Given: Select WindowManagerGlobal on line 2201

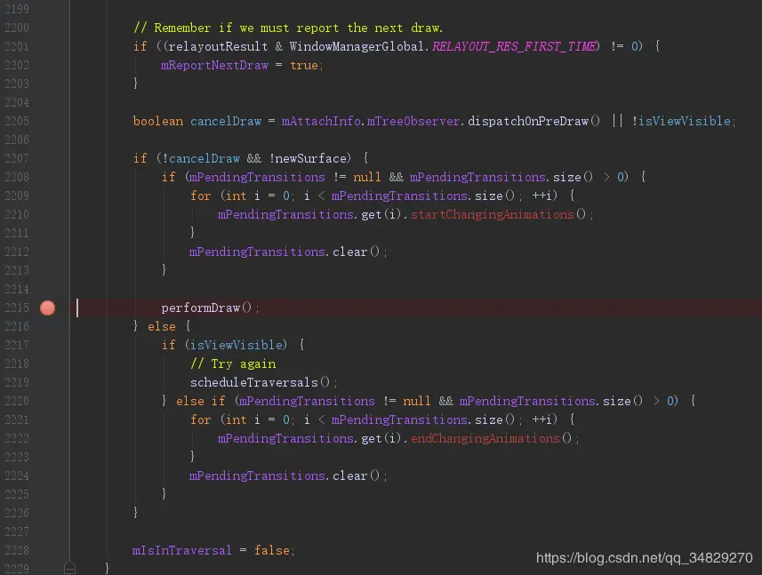Looking at the screenshot, I should tap(357, 46).
